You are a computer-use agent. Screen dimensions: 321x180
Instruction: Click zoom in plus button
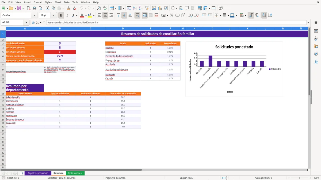coord(310,178)
